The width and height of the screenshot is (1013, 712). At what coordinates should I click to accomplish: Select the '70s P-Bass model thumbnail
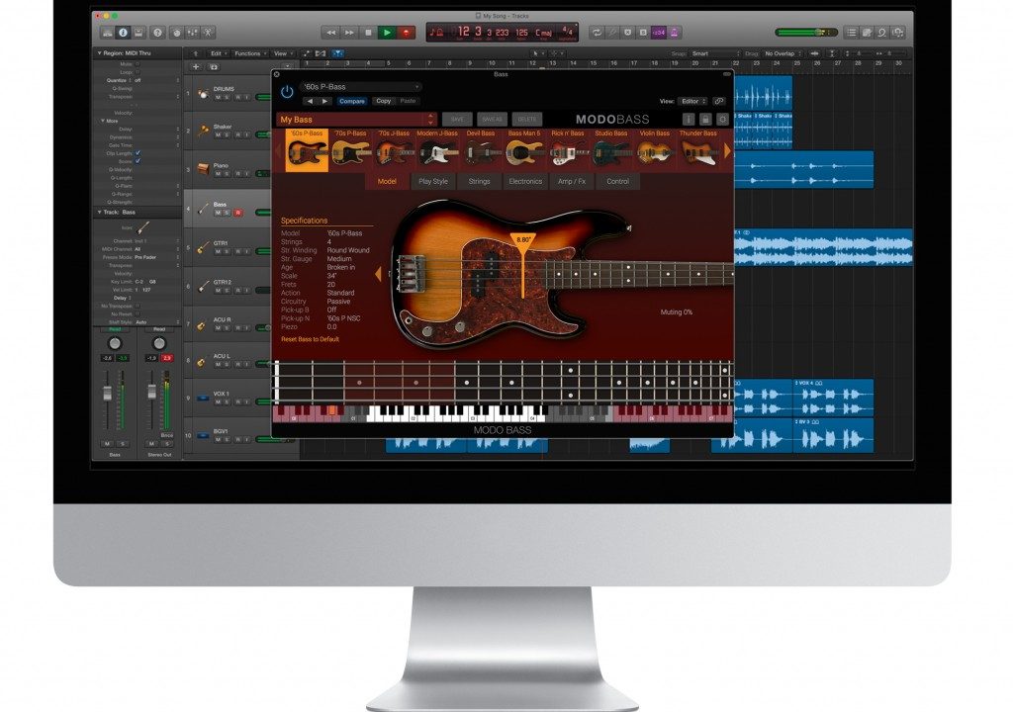click(x=351, y=150)
